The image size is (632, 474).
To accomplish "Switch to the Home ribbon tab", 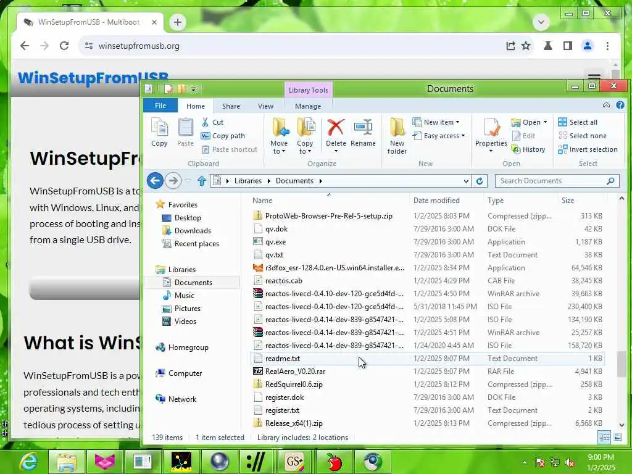I will 196,106.
